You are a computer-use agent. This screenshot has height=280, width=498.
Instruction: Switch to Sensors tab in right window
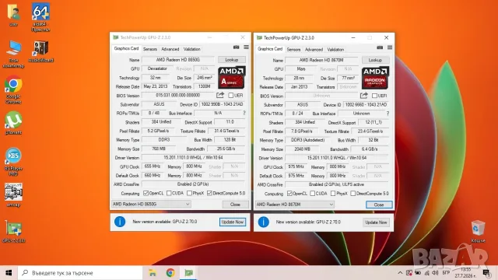(293, 50)
